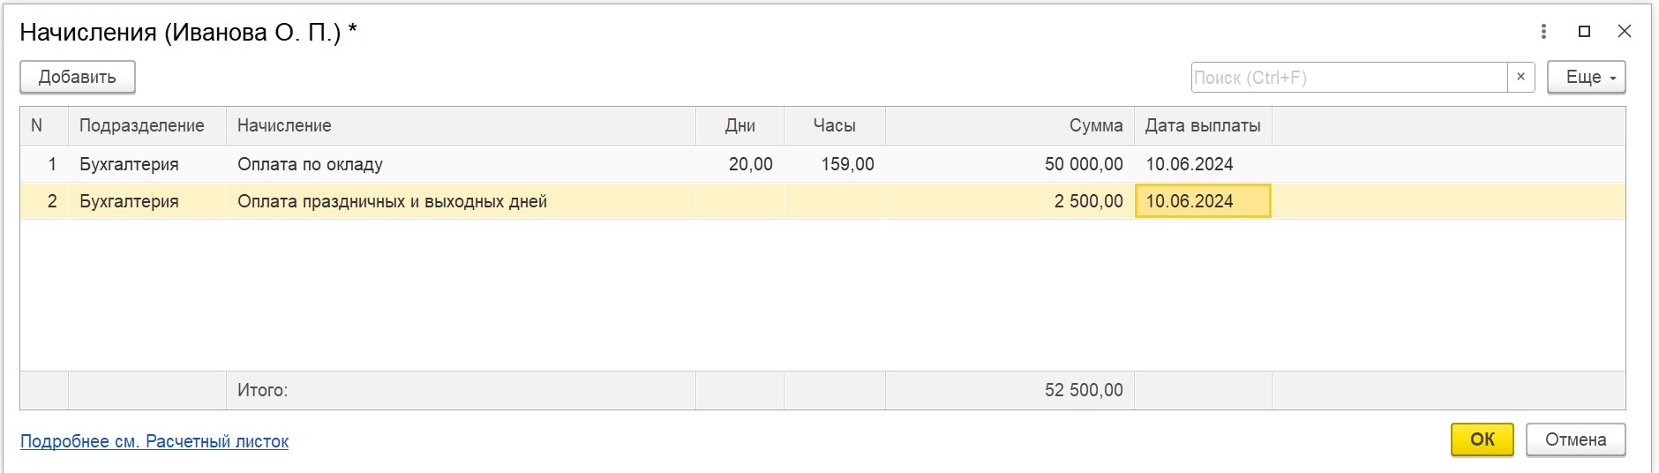Click the Дата выплаты column header
The height and width of the screenshot is (473, 1659).
click(1203, 125)
